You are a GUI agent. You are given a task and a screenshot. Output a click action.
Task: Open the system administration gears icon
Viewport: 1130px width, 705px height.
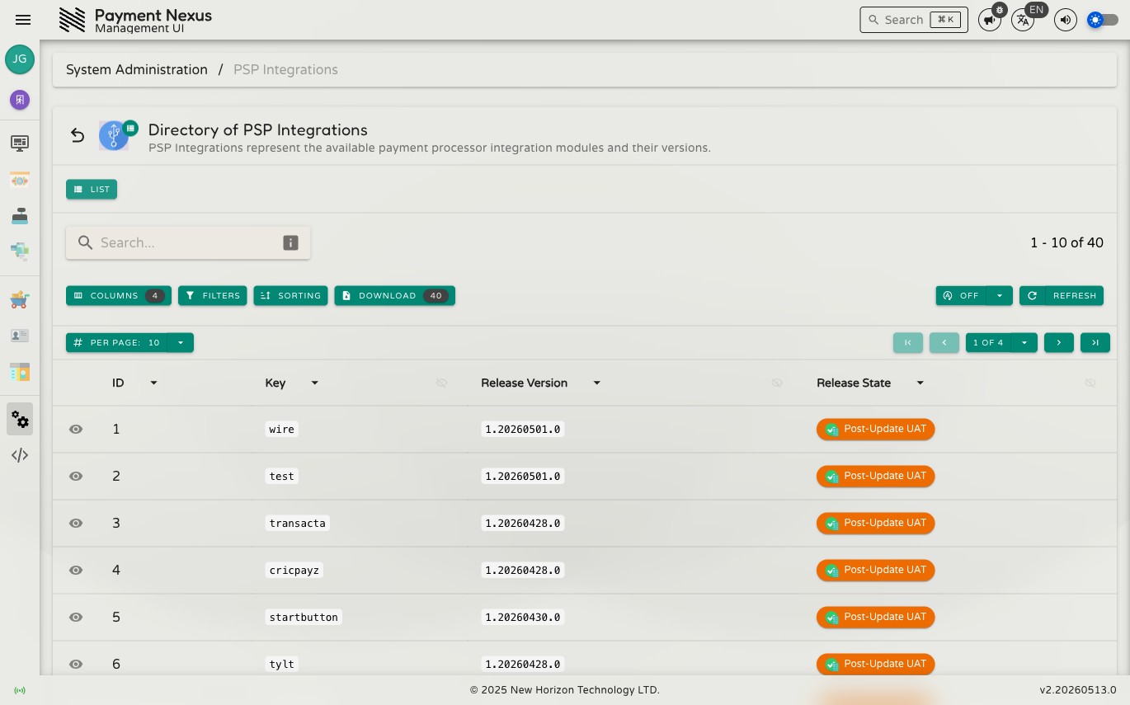(20, 420)
